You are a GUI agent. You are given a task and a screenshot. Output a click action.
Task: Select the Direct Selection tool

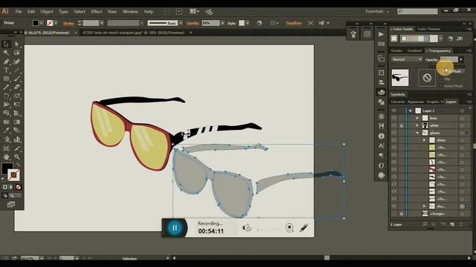17,44
